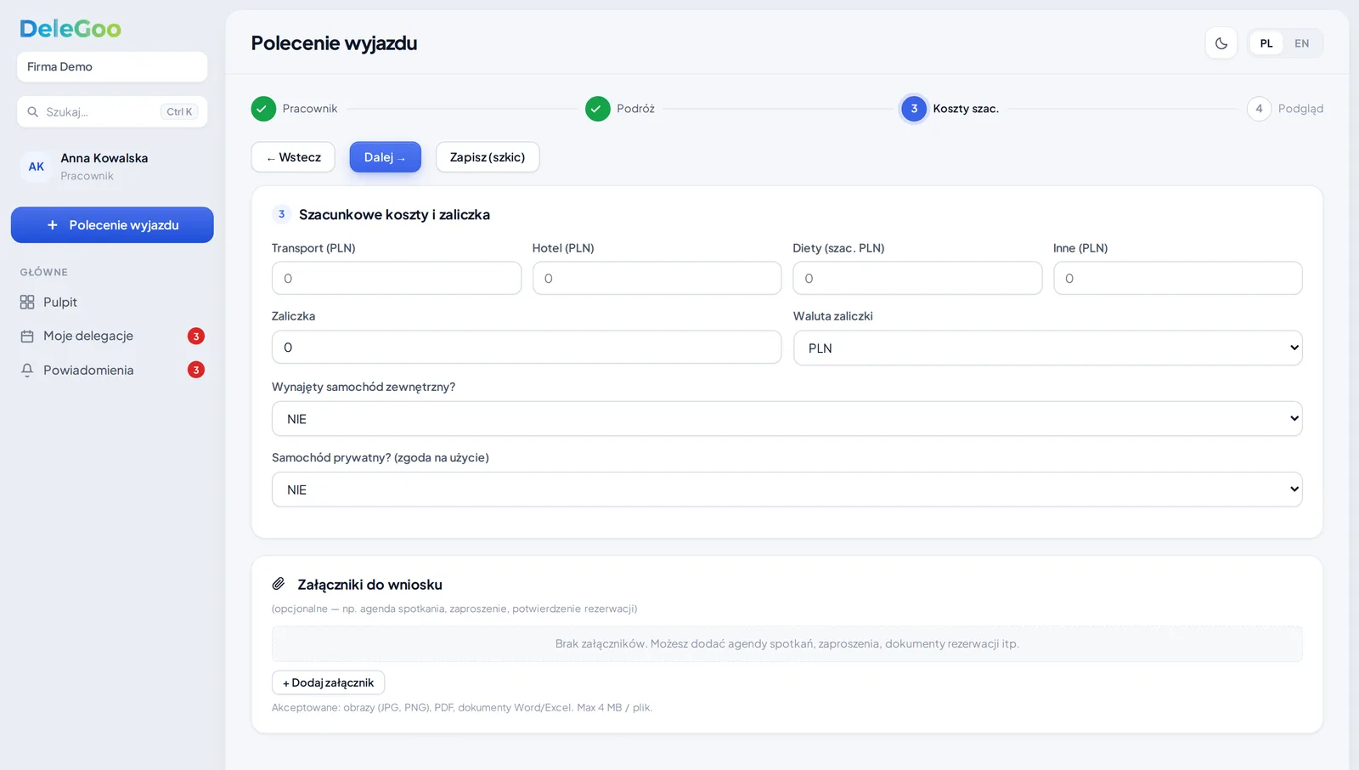The width and height of the screenshot is (1359, 770).
Task: Go back with Wstecz button
Action: pyautogui.click(x=293, y=157)
